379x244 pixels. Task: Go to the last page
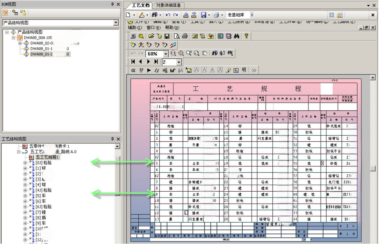156,62
